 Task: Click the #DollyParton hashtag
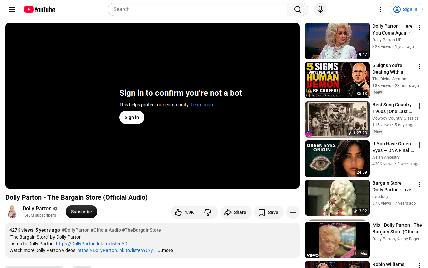[x=76, y=230]
